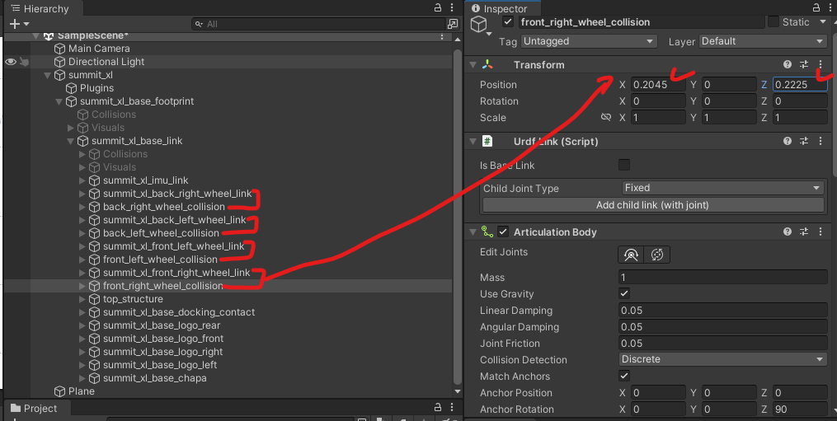Click Add child link (with joint) button

click(x=653, y=205)
